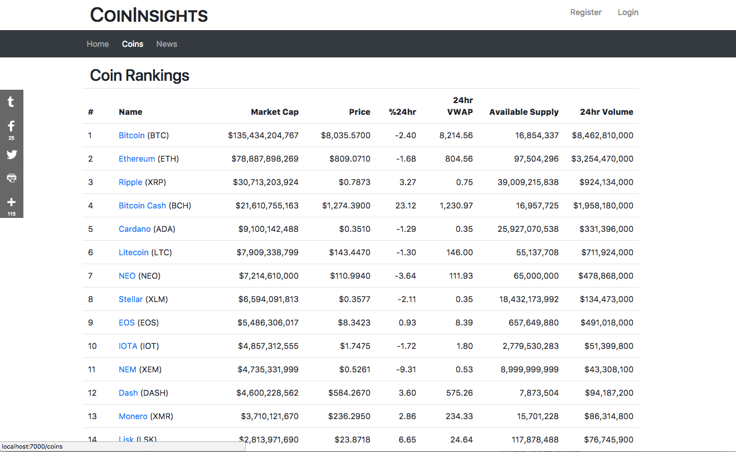Open the Bitcoin Cash coin link
This screenshot has width=736, height=452.
[142, 206]
